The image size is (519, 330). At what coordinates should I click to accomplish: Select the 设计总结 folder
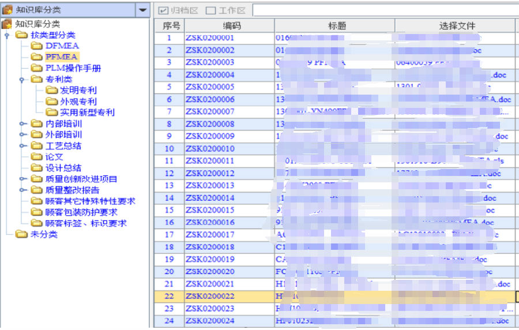tap(63, 168)
